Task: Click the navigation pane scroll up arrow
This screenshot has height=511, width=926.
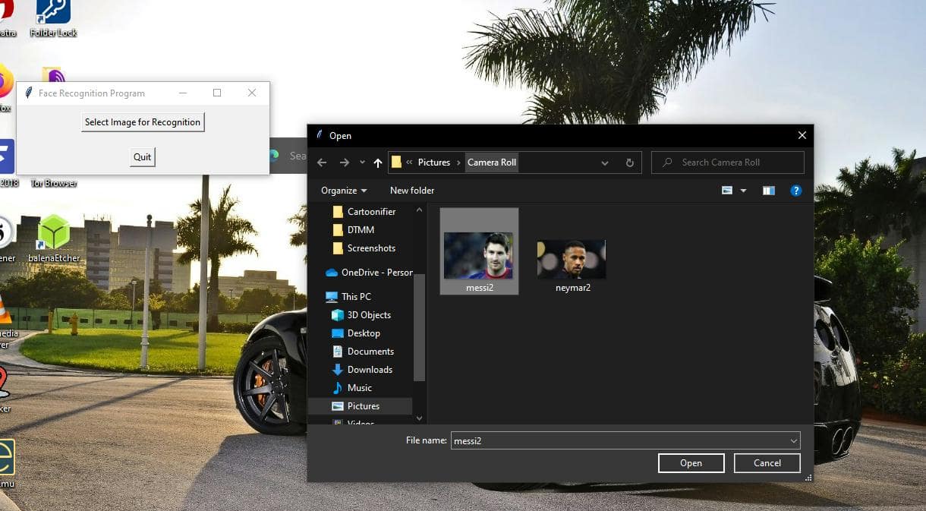Action: [420, 210]
